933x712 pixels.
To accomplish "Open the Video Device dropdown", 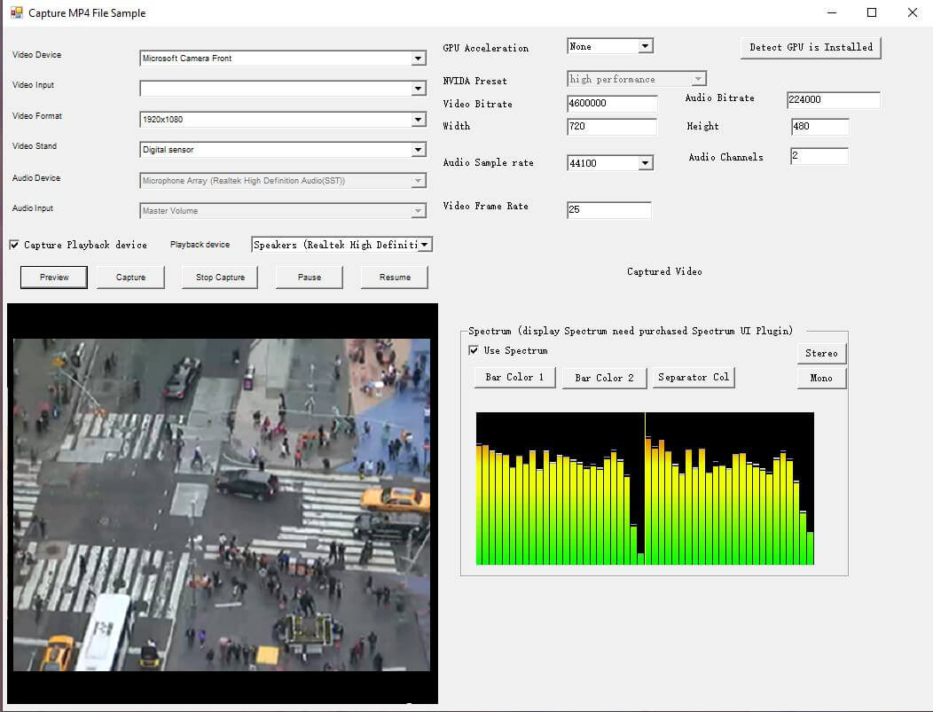I will [x=417, y=58].
